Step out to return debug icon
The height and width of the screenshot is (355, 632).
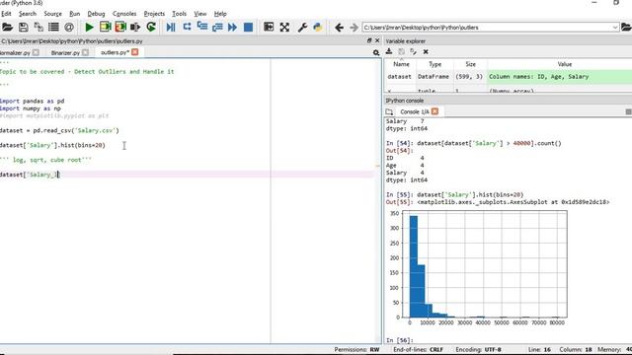pyautogui.click(x=217, y=28)
